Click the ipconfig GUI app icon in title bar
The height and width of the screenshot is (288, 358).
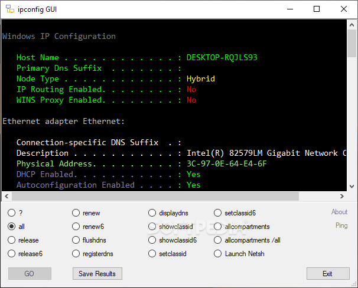(10, 9)
